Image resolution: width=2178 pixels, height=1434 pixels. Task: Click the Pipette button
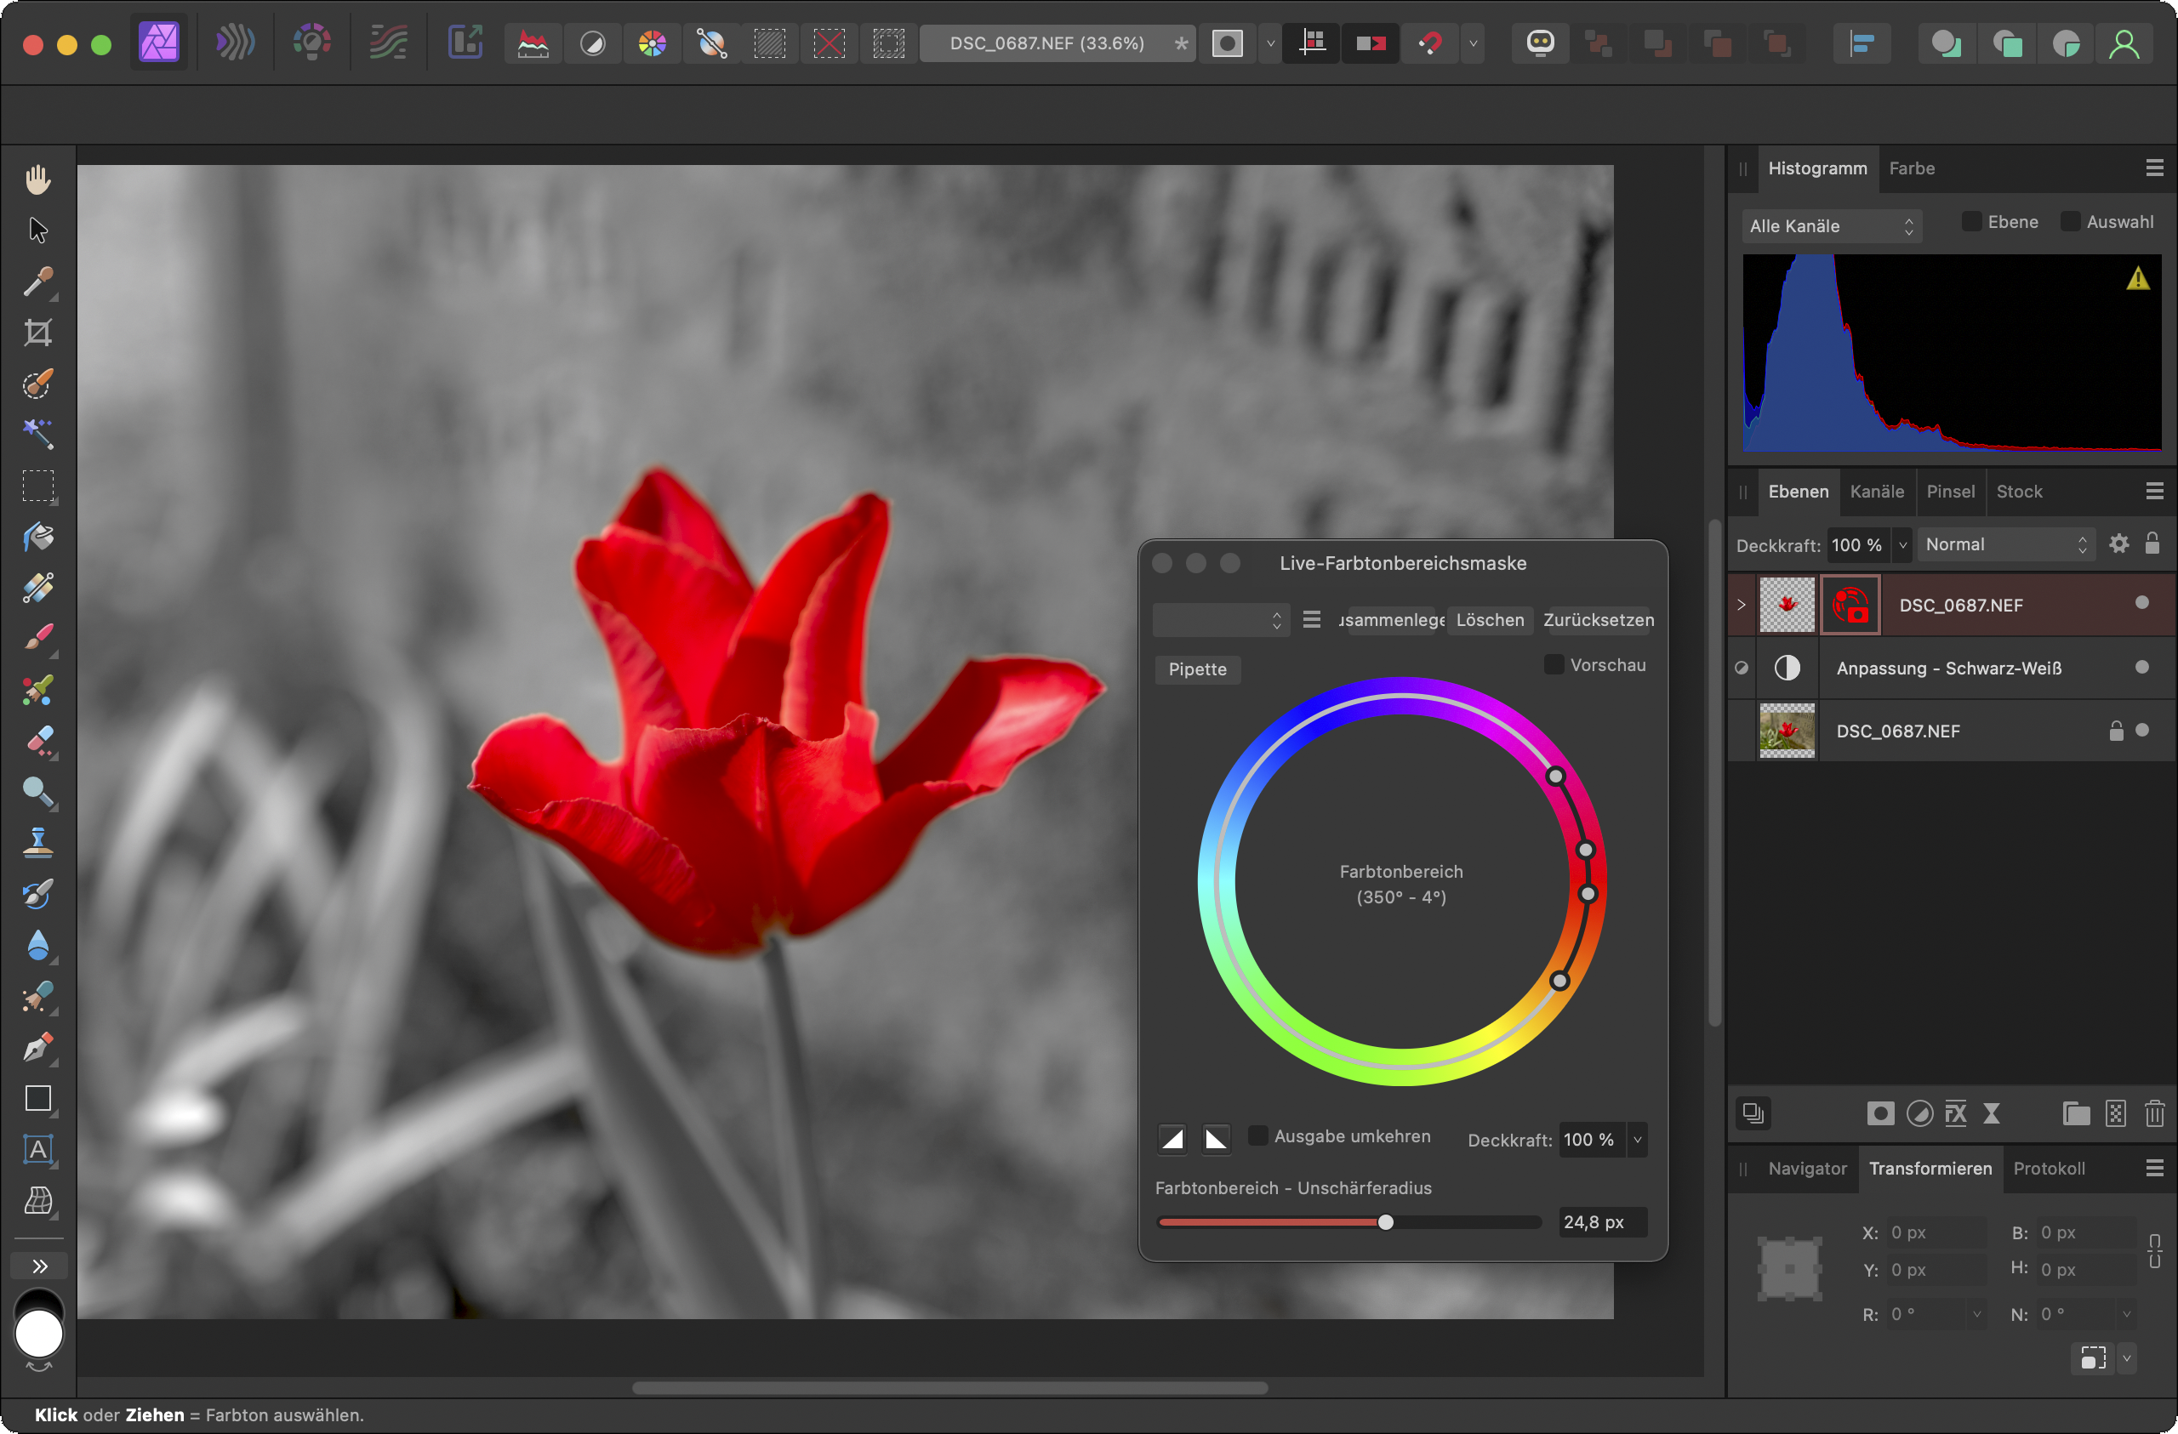click(x=1197, y=669)
